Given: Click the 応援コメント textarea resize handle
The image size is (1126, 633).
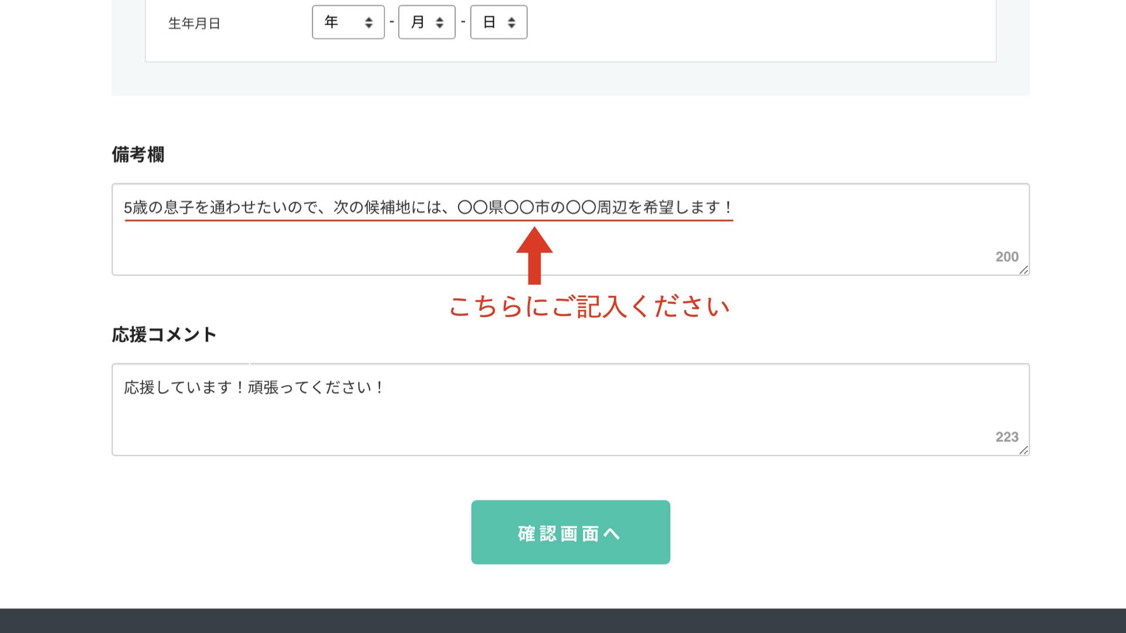Looking at the screenshot, I should tap(1023, 450).
